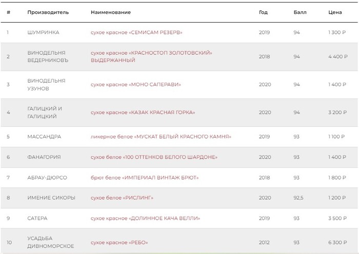Viewport: 359px width, 254px height.
Task: Click the 6 300 ₽ price cell
Action: click(x=337, y=242)
